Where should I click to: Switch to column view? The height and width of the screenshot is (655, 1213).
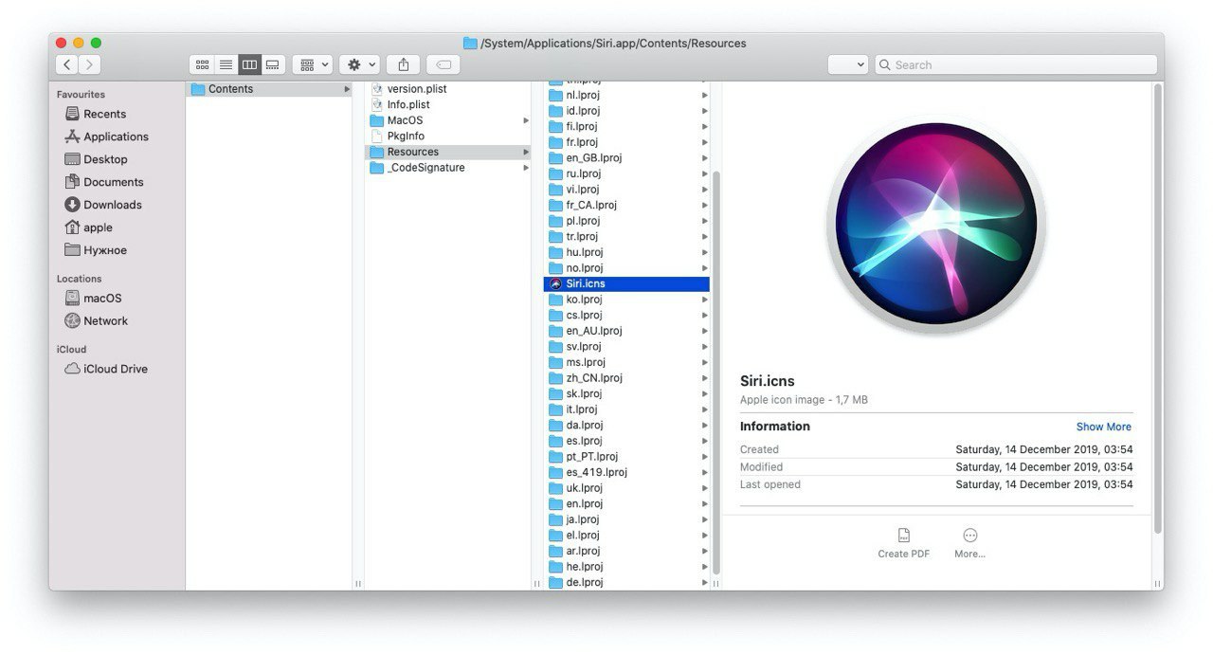[249, 64]
